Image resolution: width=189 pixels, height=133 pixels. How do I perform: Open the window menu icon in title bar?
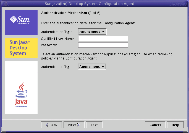(5, 4)
